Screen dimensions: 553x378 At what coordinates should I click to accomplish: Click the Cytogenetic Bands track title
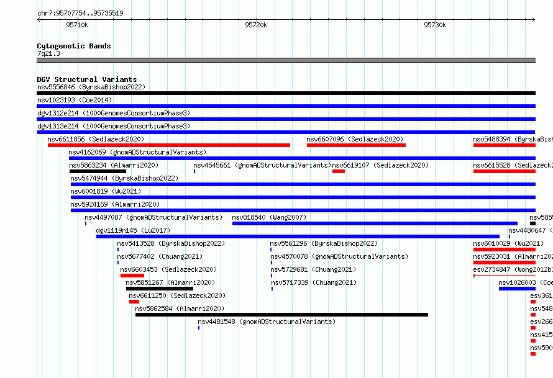pyautogui.click(x=74, y=46)
